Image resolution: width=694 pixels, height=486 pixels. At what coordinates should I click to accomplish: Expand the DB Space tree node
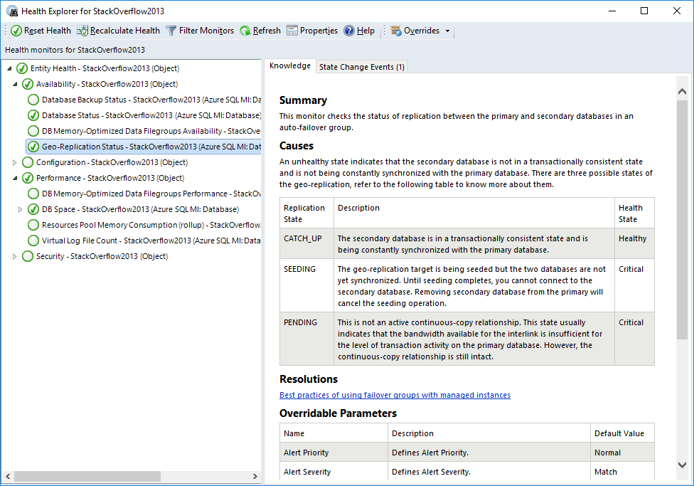[21, 209]
